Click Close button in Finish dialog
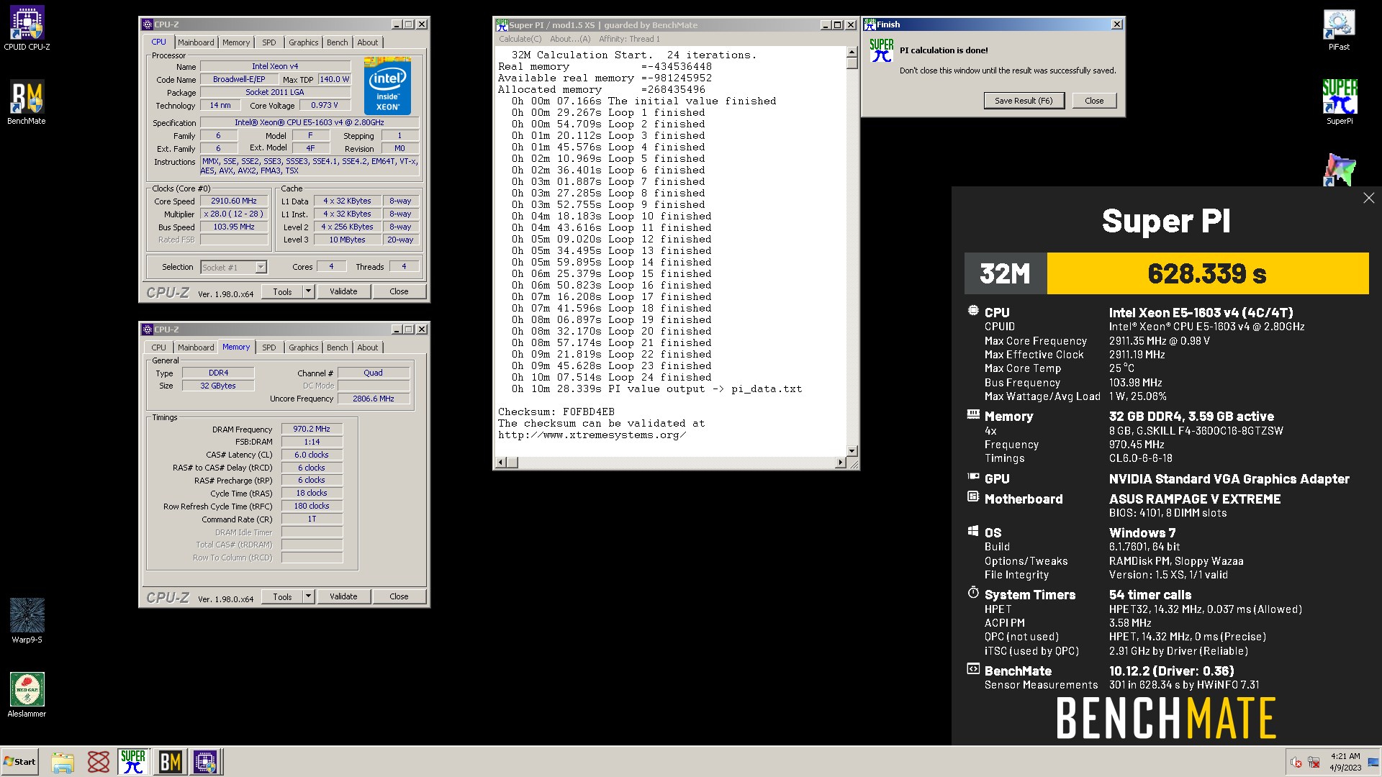The image size is (1382, 777). tap(1094, 101)
